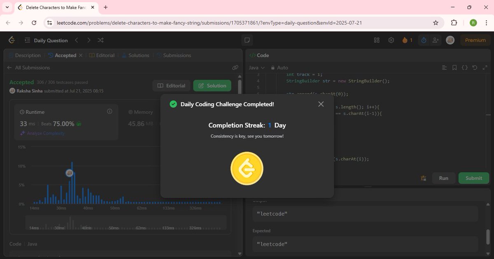Image resolution: width=494 pixels, height=259 pixels.
Task: Switch to the Description tab
Action: click(24, 55)
